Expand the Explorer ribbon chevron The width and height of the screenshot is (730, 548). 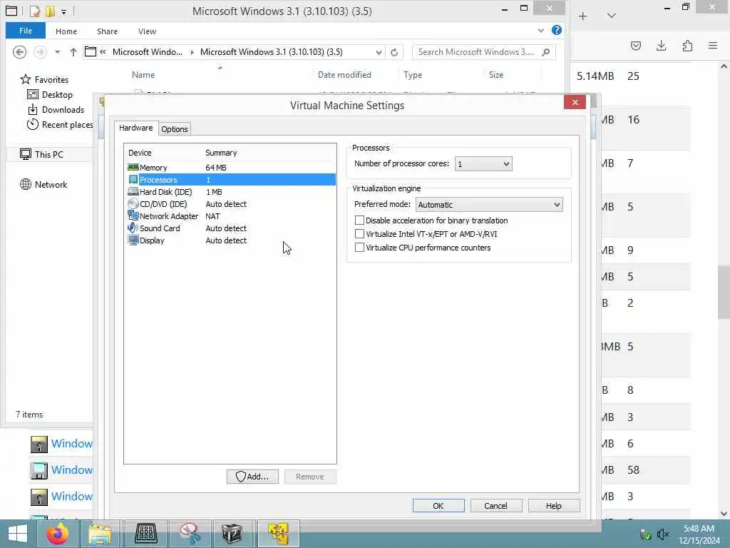point(540,31)
